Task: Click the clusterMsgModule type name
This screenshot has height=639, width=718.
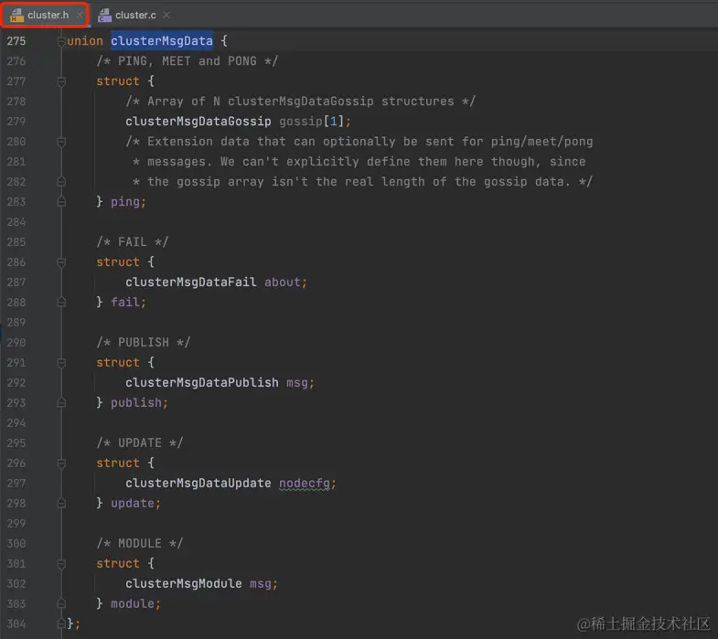Action: pos(184,583)
